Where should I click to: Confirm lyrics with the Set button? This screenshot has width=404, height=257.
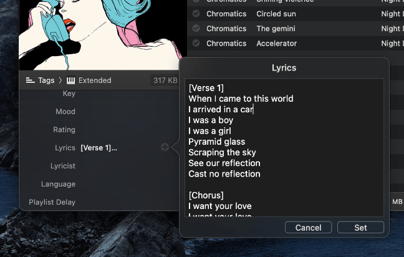point(360,228)
